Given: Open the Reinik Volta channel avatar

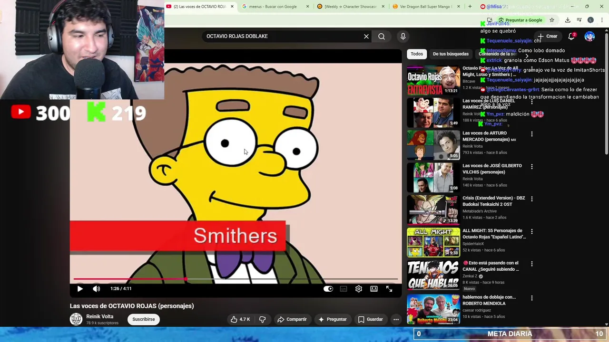Looking at the screenshot, I should (76, 319).
